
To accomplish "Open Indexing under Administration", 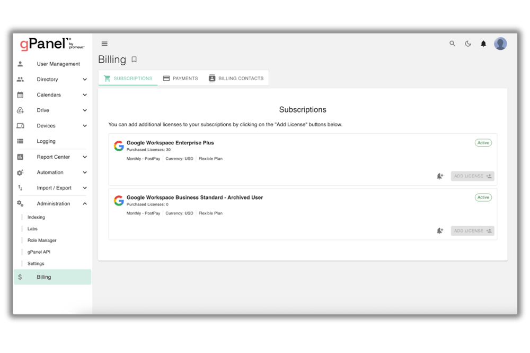I will tap(36, 217).
